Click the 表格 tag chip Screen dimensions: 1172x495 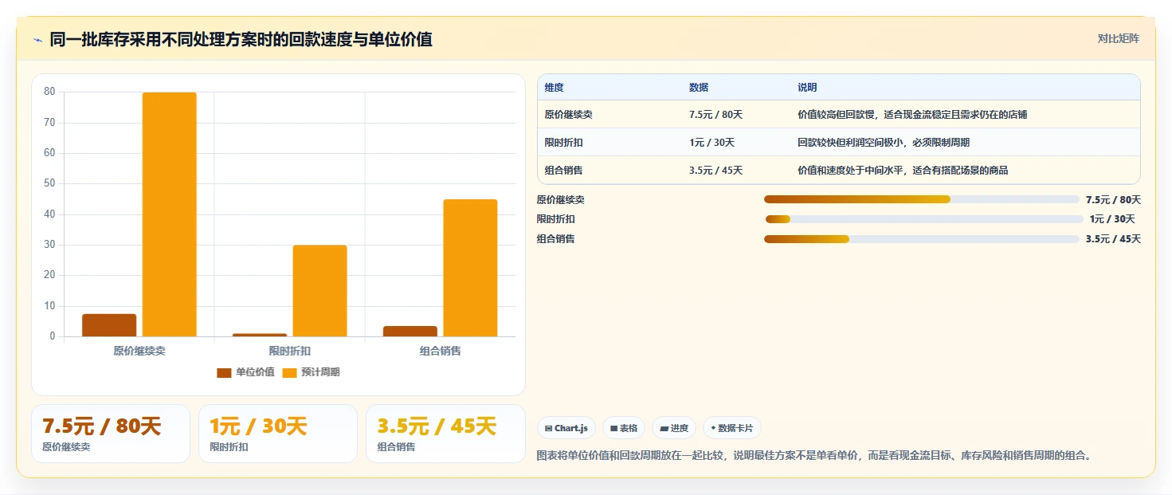[624, 428]
